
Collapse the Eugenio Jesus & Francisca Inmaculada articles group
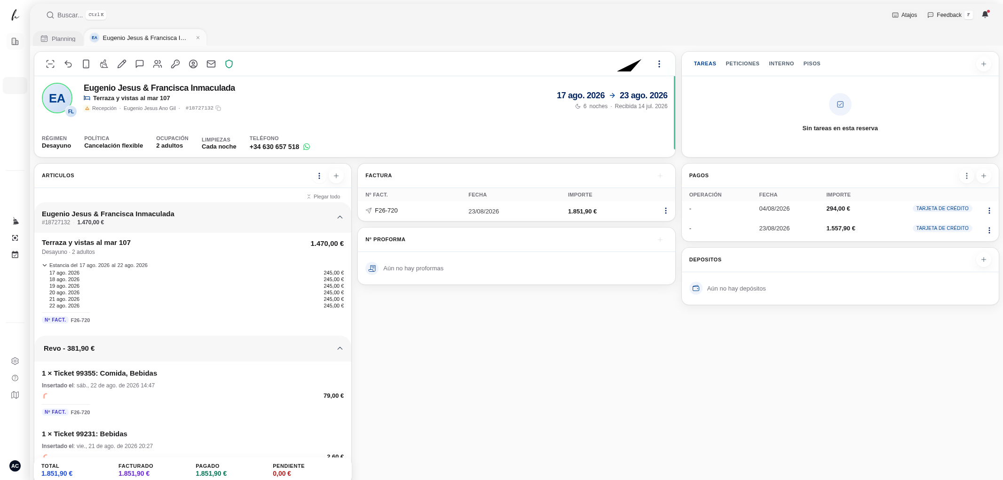pyautogui.click(x=340, y=217)
